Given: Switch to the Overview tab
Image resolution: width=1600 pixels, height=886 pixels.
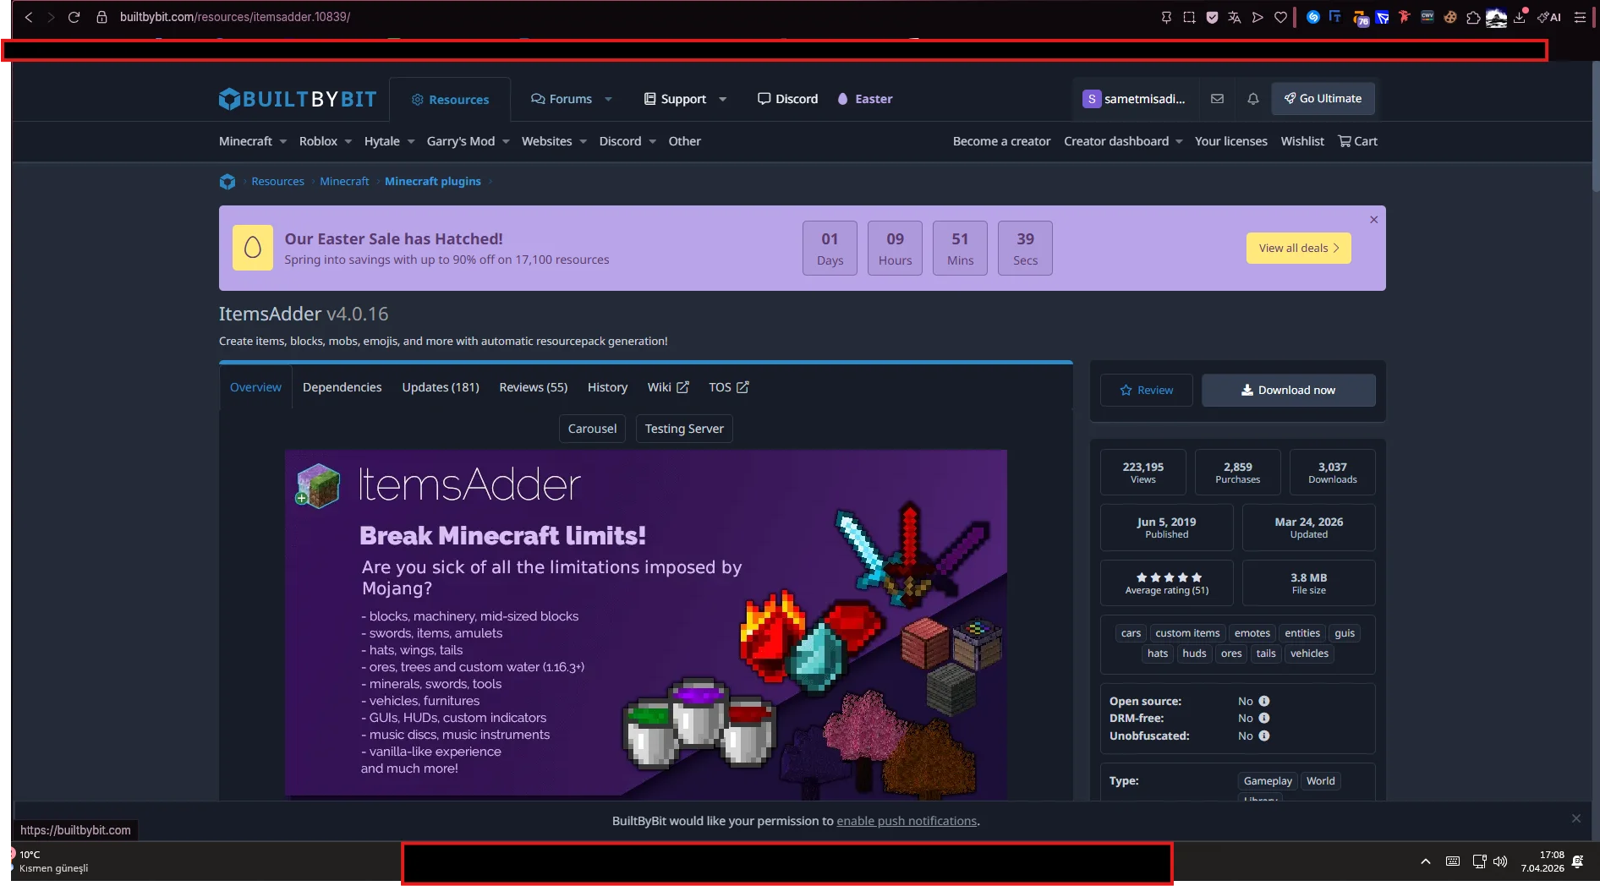Looking at the screenshot, I should (x=255, y=387).
